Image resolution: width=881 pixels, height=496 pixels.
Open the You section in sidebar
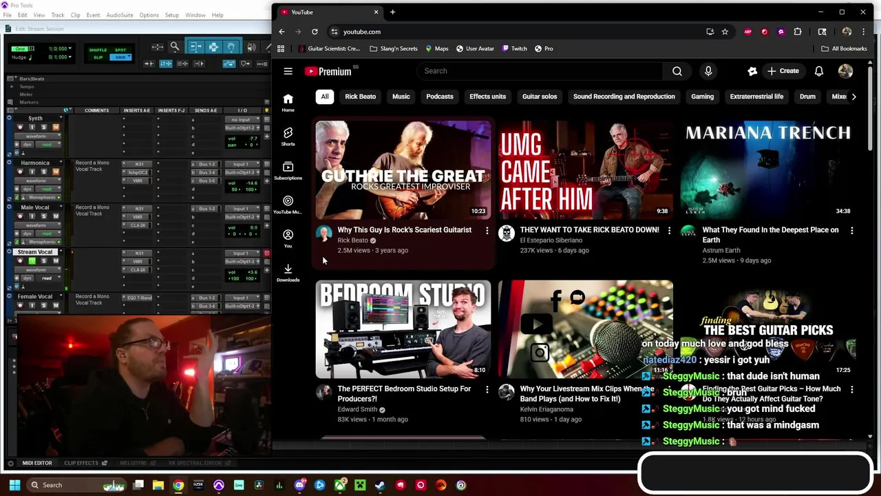click(x=288, y=238)
